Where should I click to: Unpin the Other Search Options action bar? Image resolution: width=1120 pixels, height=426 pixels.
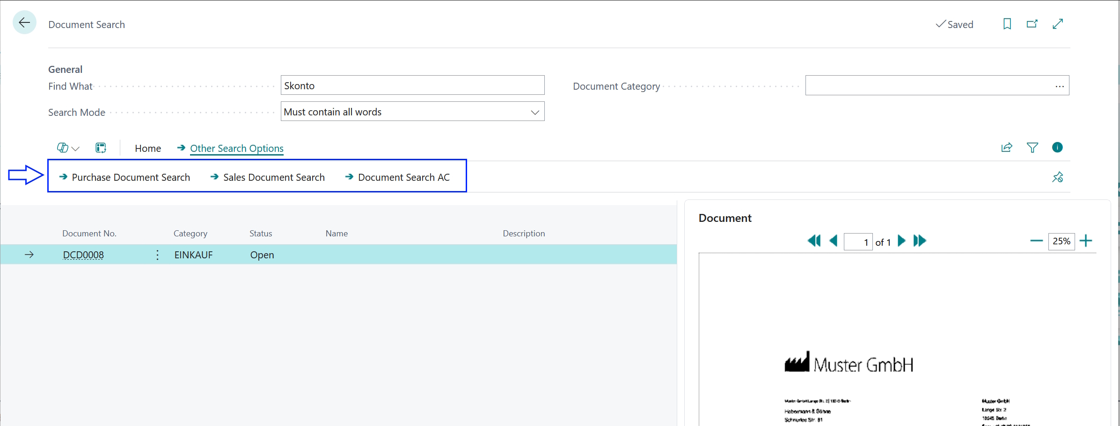point(1057,177)
